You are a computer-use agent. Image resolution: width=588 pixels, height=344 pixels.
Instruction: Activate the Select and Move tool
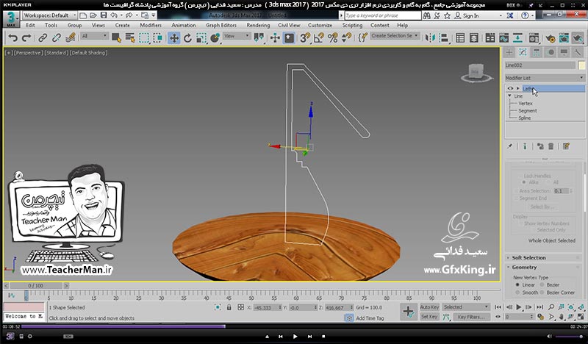[174, 38]
